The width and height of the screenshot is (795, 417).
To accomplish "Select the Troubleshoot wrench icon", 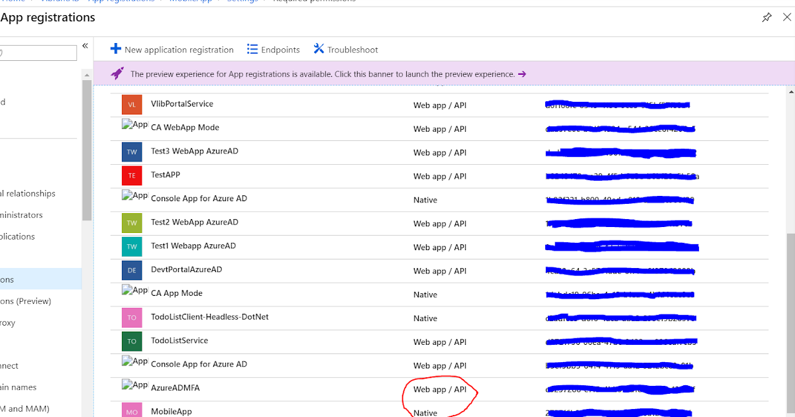I will [x=320, y=49].
